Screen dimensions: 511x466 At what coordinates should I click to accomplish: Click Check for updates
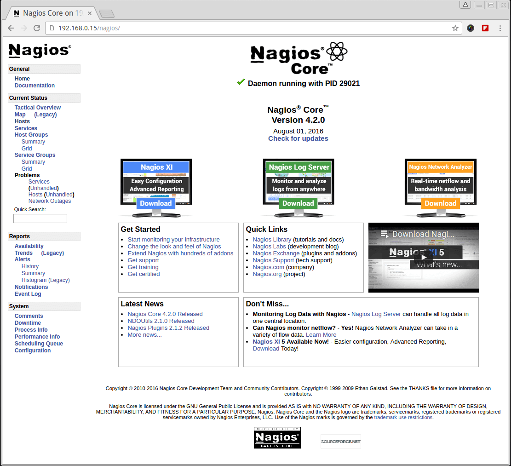tap(298, 138)
